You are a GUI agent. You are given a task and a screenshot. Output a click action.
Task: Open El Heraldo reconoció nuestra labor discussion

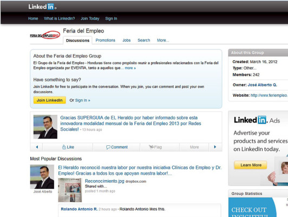pos(140,170)
